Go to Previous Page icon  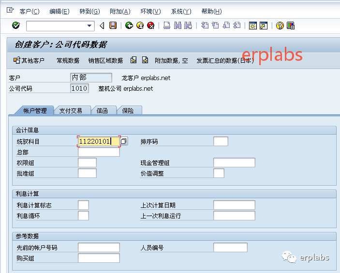point(215,26)
